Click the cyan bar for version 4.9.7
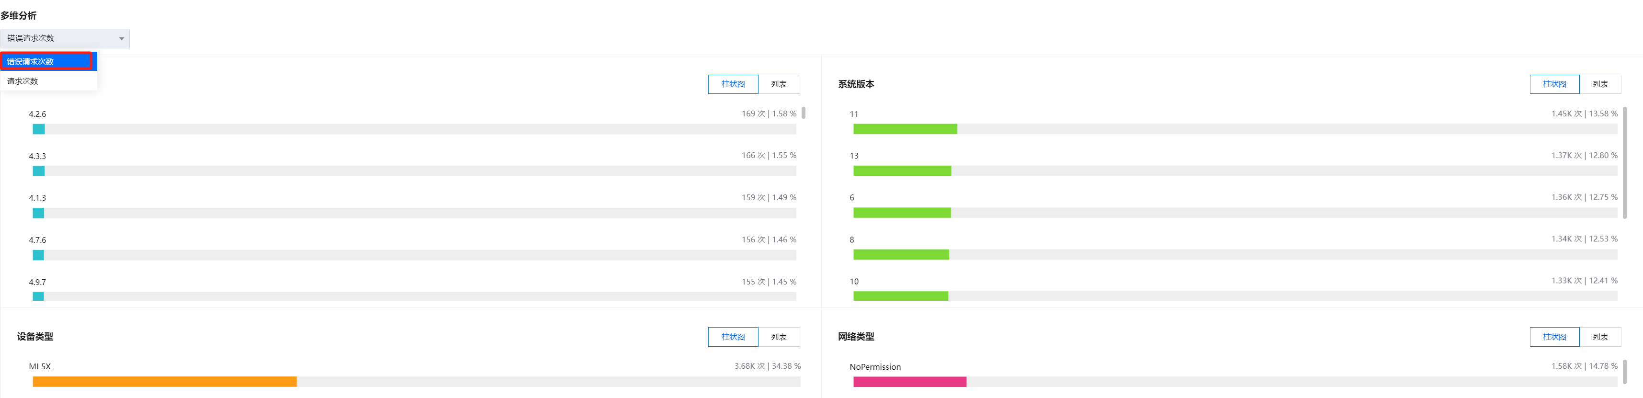Screen dimensions: 1643x398 [x=38, y=296]
